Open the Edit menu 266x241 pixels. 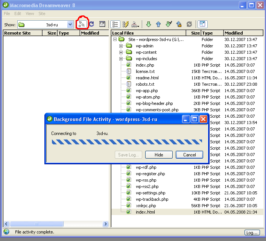[18, 14]
